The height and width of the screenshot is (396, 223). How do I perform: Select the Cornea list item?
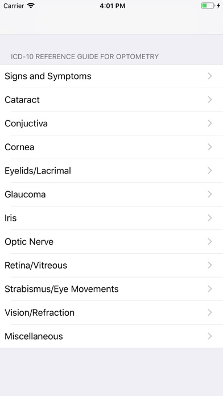click(x=111, y=147)
